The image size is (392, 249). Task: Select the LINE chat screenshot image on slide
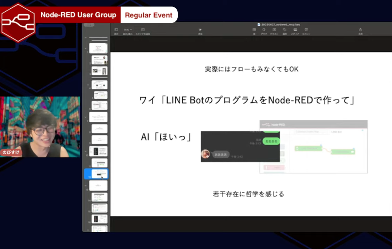coord(240,147)
